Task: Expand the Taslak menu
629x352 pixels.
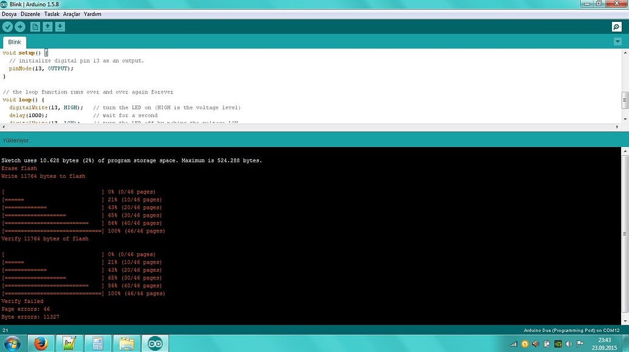Action: (52, 13)
